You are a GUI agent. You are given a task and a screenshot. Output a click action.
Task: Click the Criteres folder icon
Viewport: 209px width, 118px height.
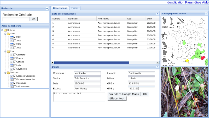(x=5, y=30)
